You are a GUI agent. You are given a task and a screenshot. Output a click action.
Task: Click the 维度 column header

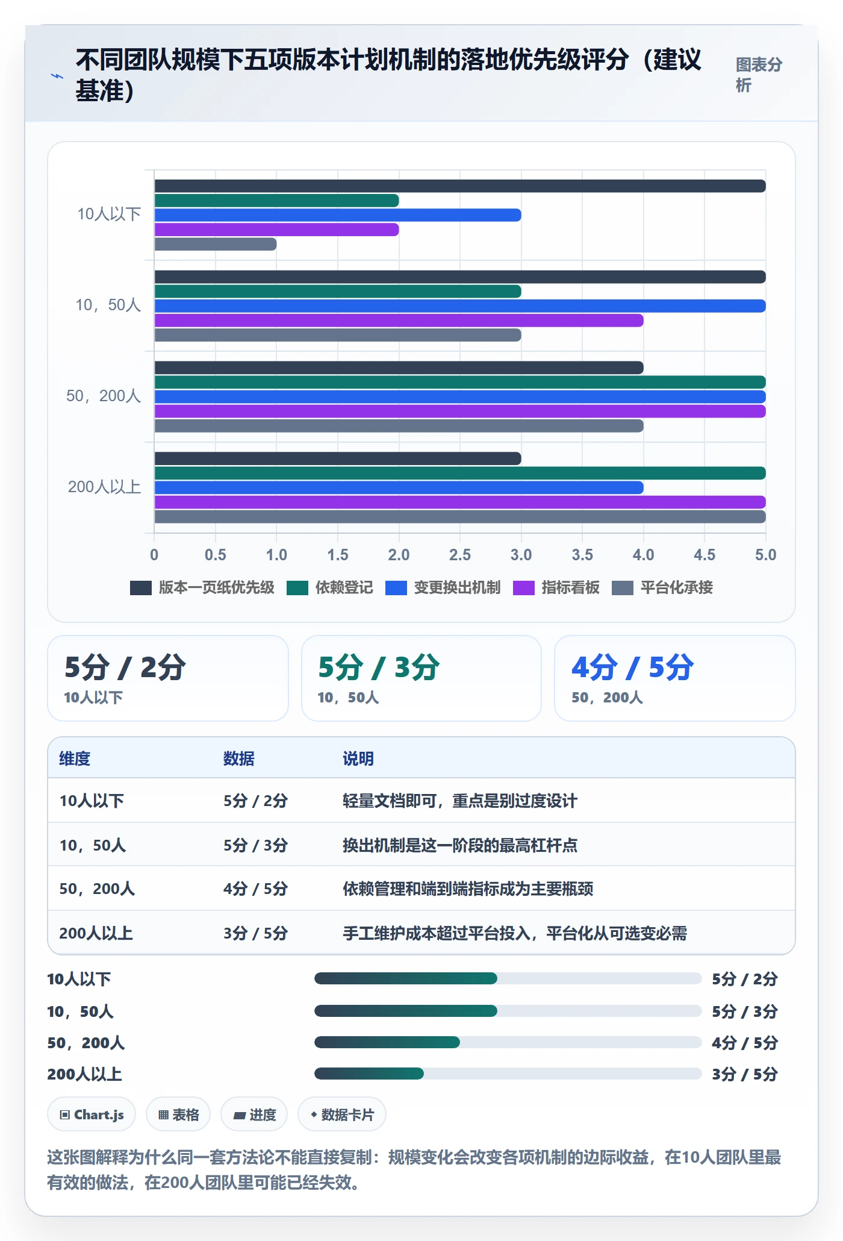(75, 758)
